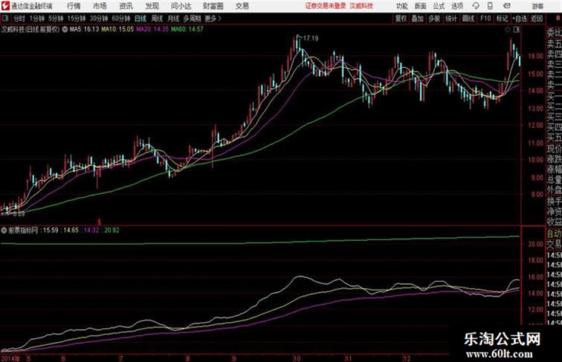Click the 游客 user label
This screenshot has width=562, height=362.
[x=537, y=6]
